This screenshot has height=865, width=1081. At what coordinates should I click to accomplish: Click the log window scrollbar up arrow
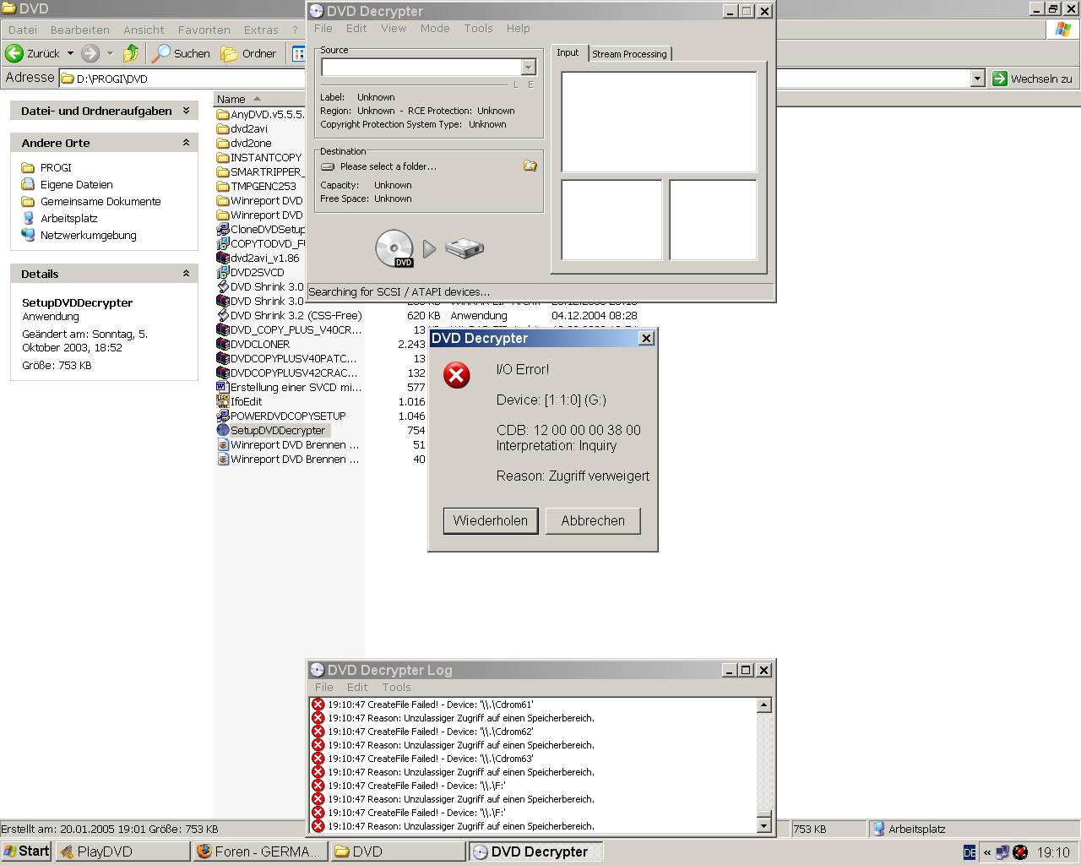763,705
